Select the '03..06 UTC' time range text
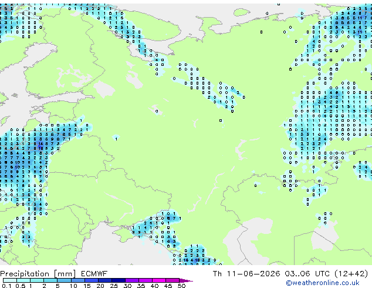The width and height of the screenshot is (372, 288). (307, 274)
